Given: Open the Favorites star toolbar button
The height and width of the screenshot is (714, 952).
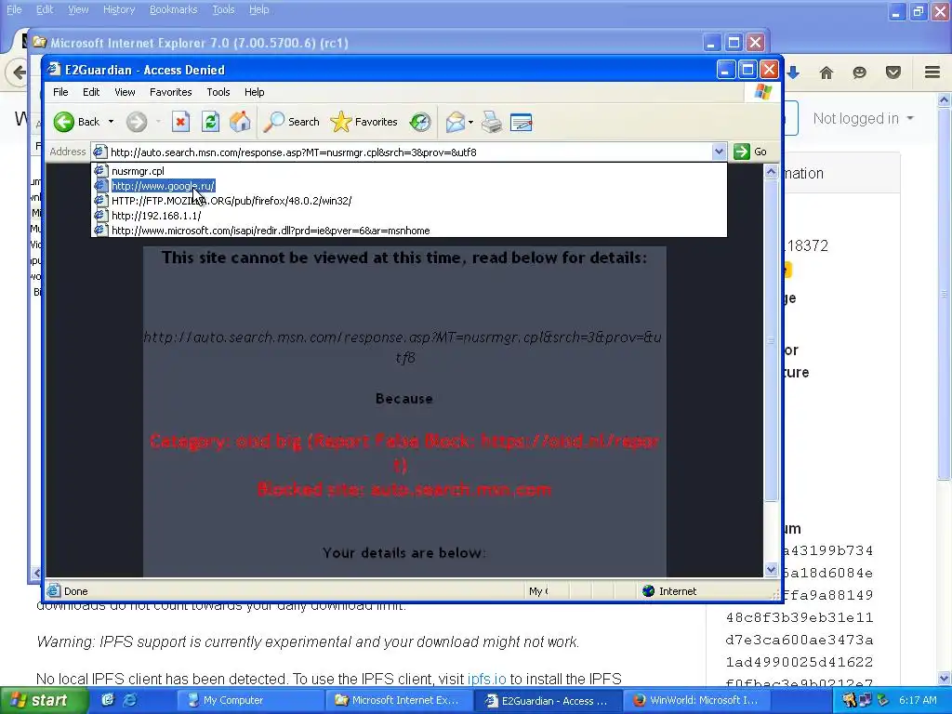Looking at the screenshot, I should coord(364,122).
